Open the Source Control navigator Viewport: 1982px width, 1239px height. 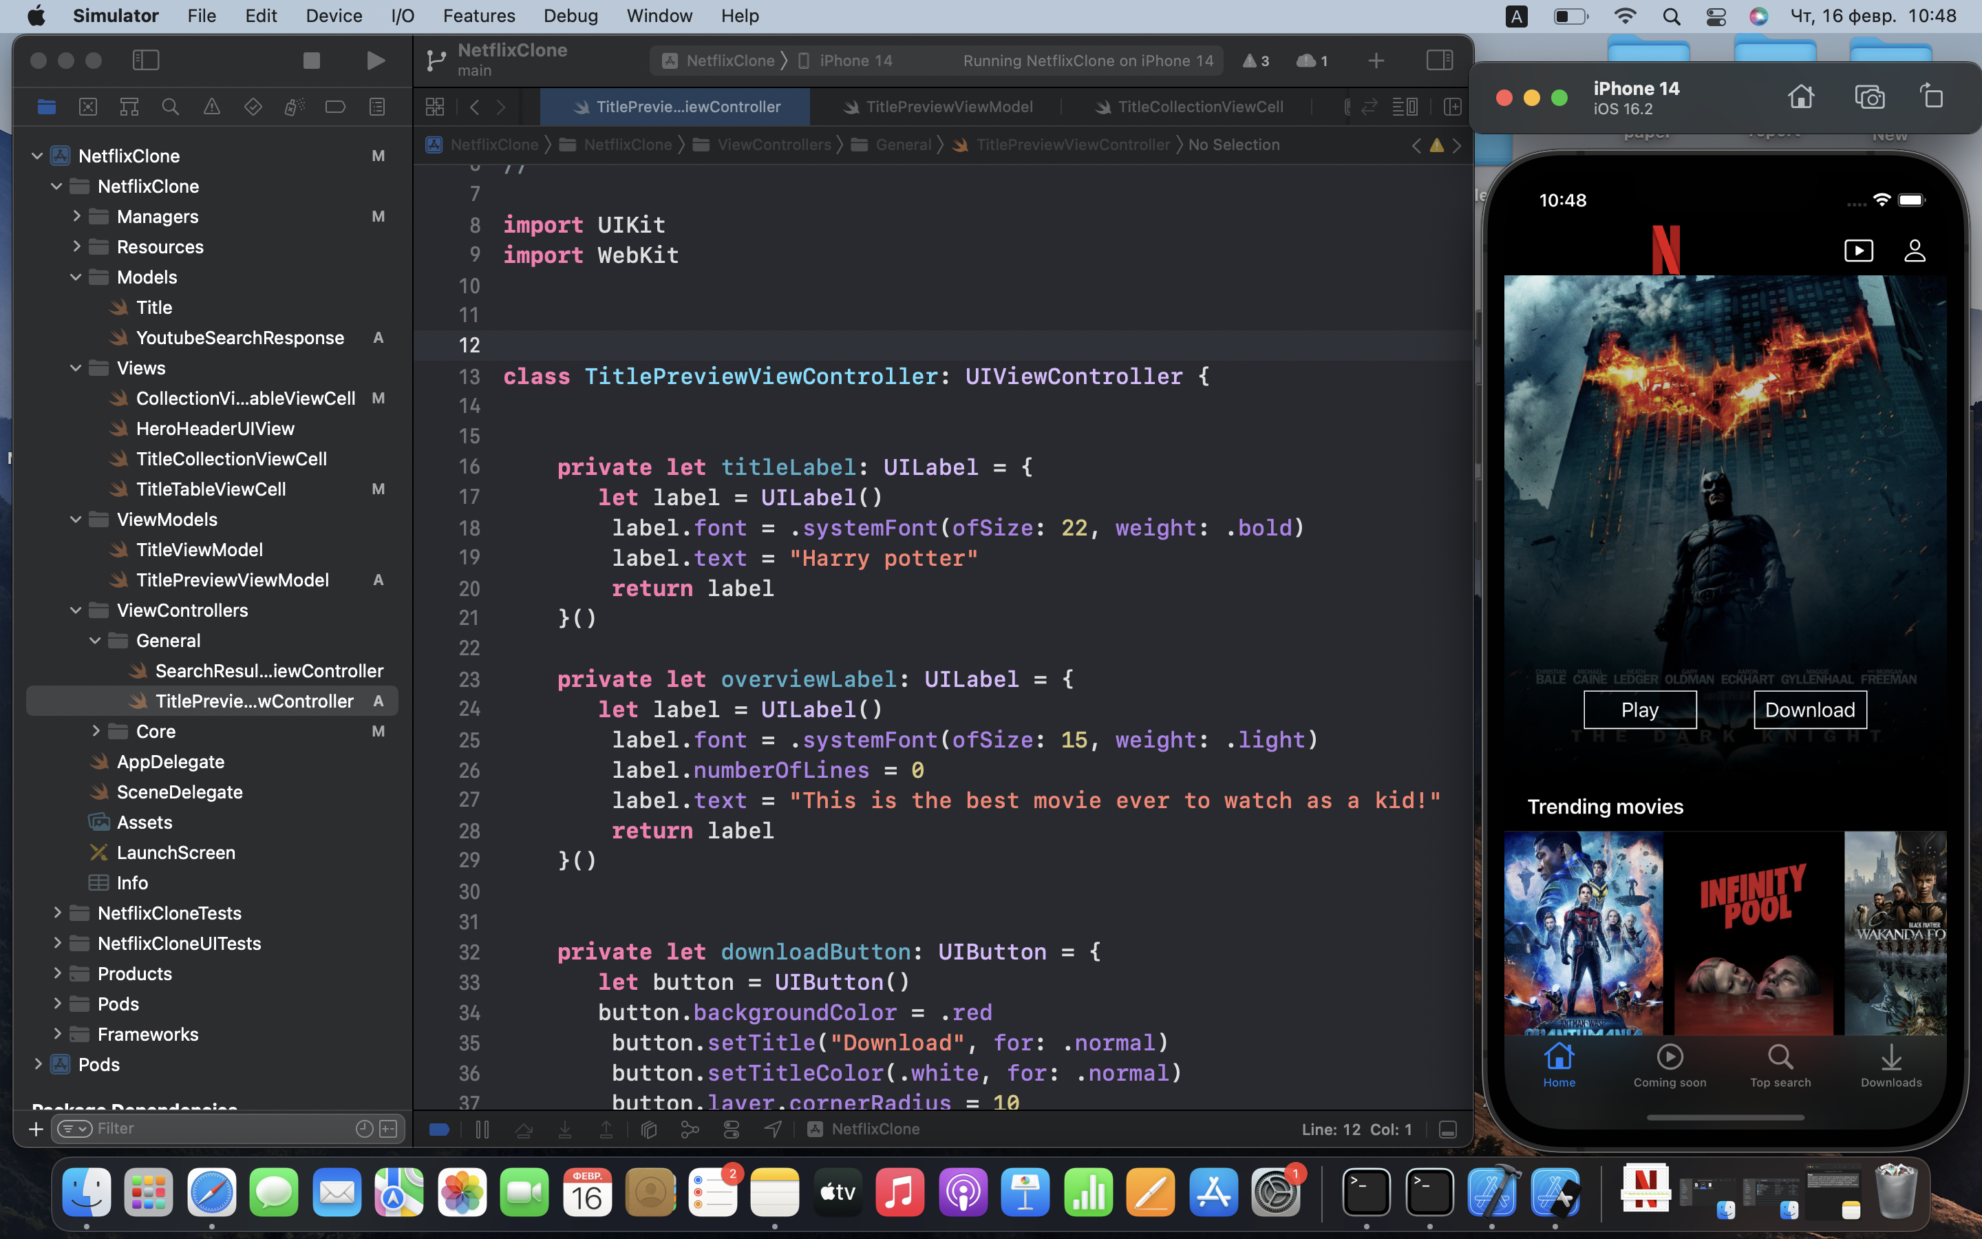pyautogui.click(x=87, y=107)
